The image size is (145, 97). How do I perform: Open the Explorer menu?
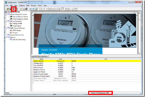(x=22, y=5)
